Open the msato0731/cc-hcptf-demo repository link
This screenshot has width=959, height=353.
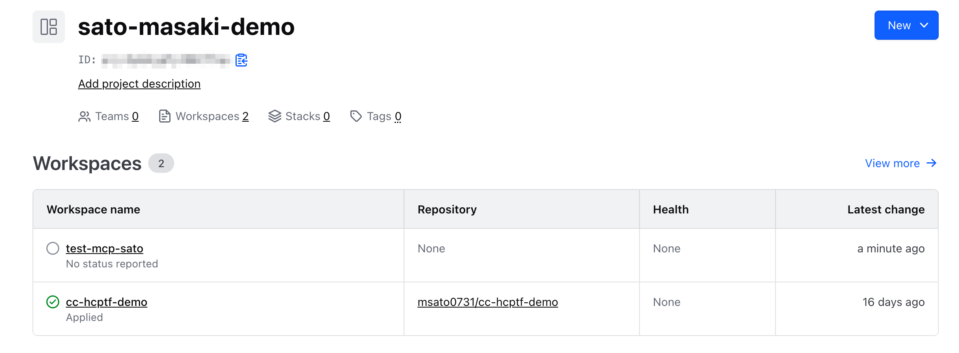pos(488,302)
